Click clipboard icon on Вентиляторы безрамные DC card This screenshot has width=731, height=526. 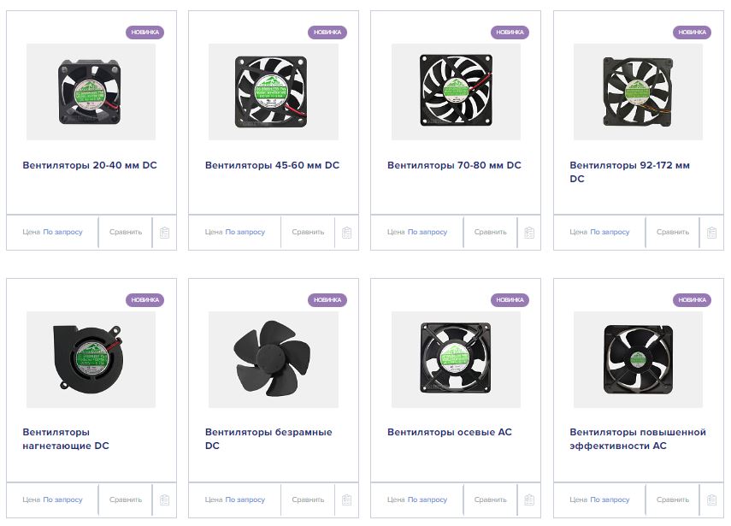pos(346,499)
